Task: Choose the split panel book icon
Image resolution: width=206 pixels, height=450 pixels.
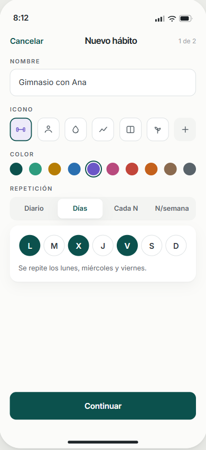Action: 130,129
